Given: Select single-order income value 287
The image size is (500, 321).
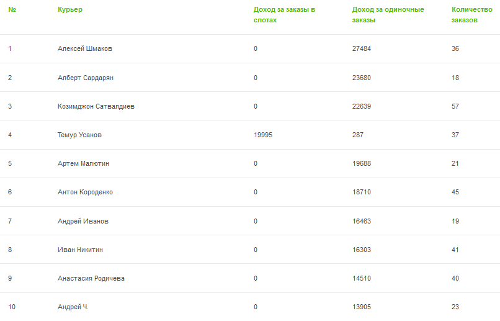Looking at the screenshot, I should coord(357,135).
